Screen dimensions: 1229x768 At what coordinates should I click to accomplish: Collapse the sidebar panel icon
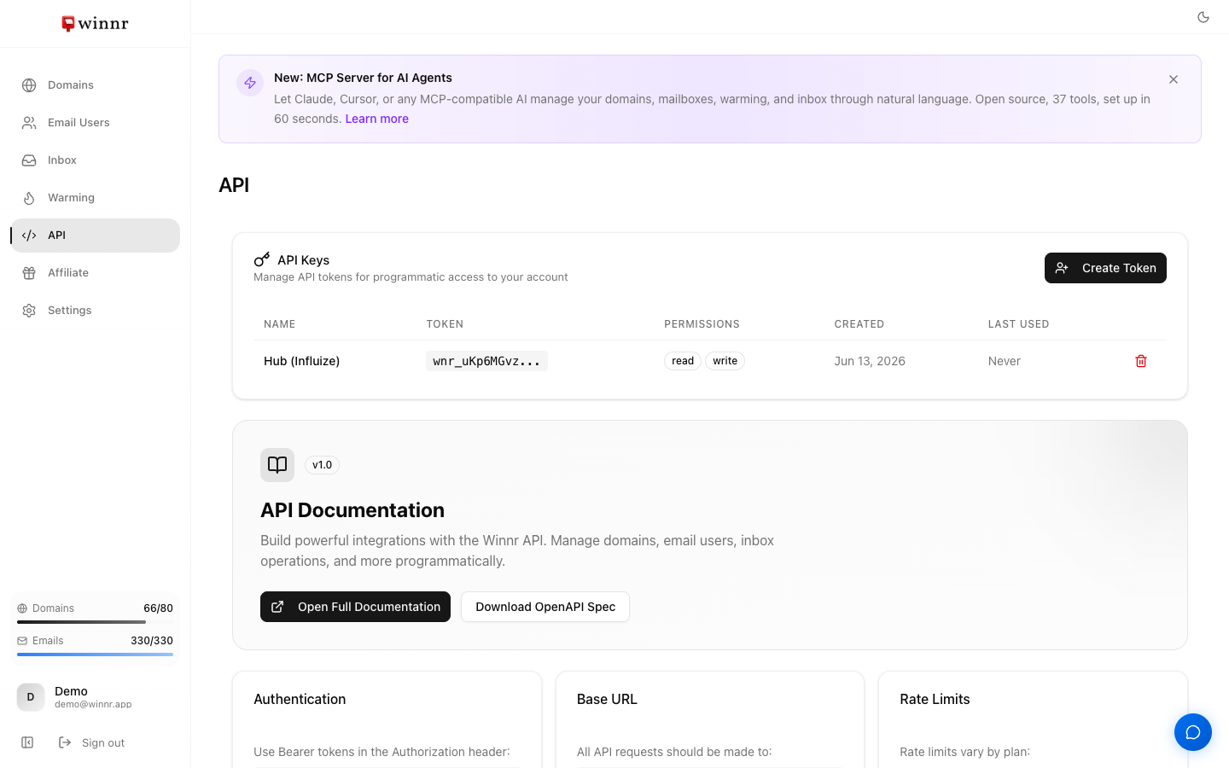click(x=27, y=742)
